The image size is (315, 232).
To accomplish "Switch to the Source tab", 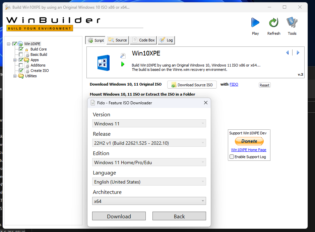I will (x=118, y=40).
